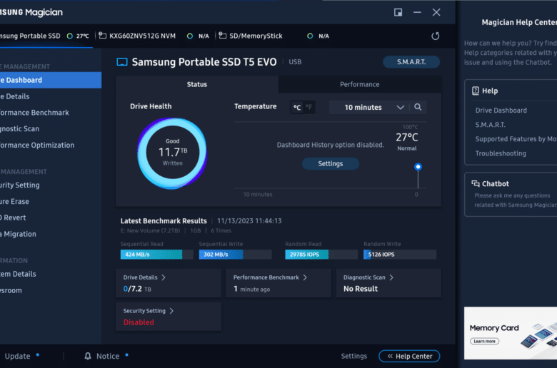The height and width of the screenshot is (368, 557).
Task: Click the 0/7.2 TB drive capacity value
Action: coord(137,289)
